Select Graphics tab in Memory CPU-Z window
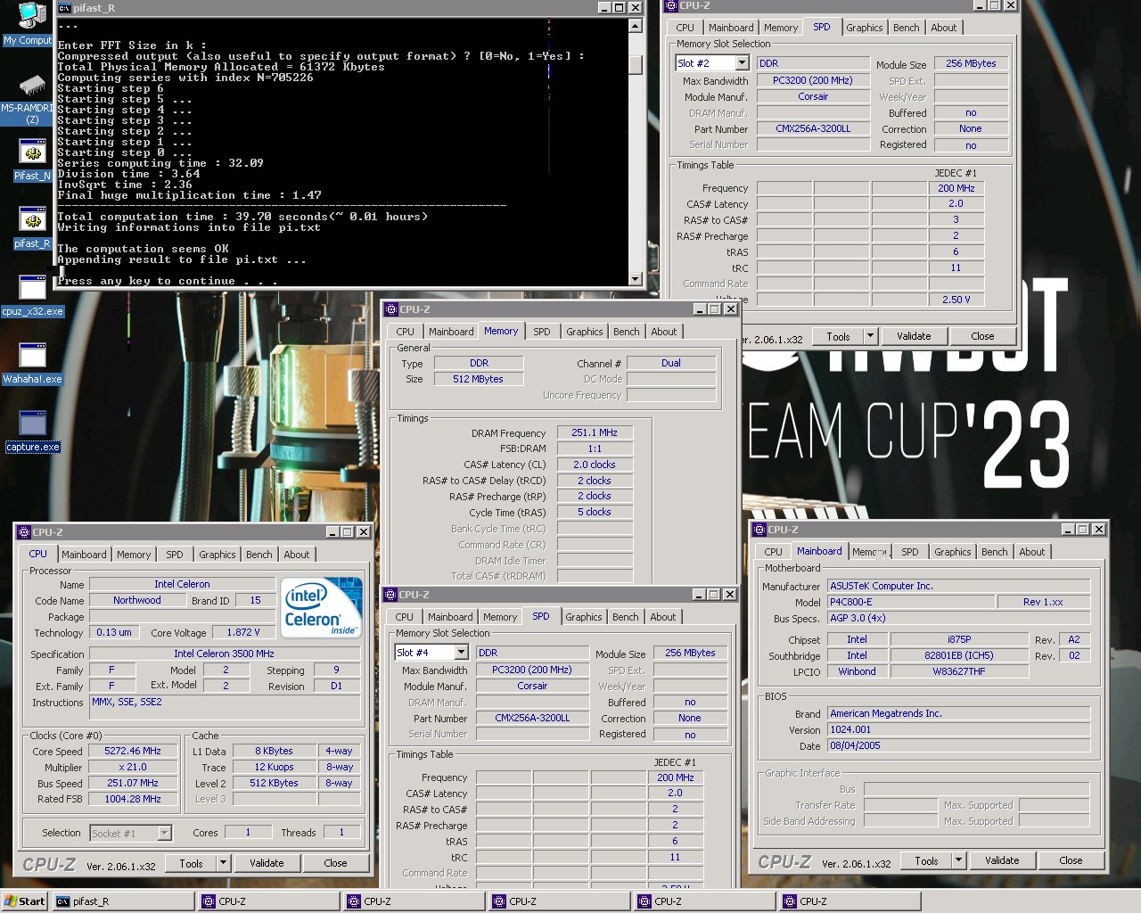 click(584, 332)
